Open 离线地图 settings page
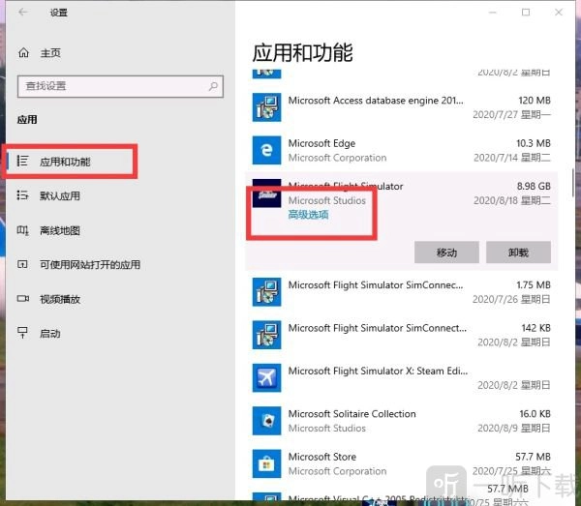 60,231
